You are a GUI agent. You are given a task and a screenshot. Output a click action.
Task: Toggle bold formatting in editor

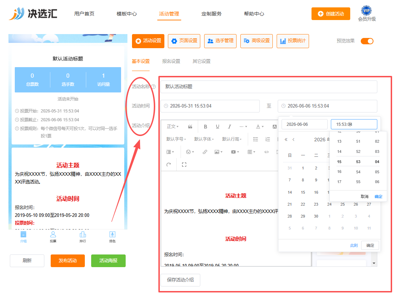coord(206,127)
